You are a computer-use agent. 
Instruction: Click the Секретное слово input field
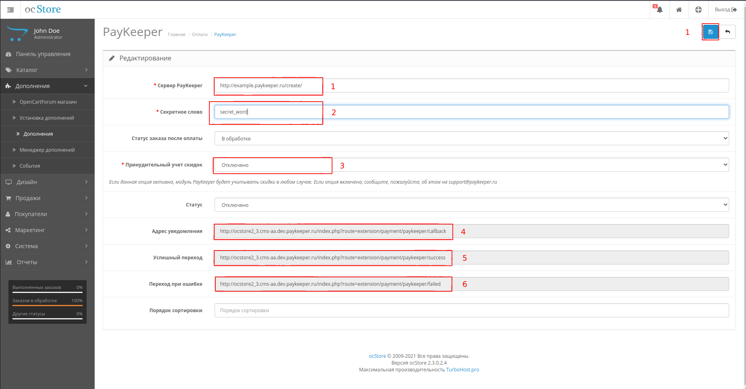tap(471, 112)
